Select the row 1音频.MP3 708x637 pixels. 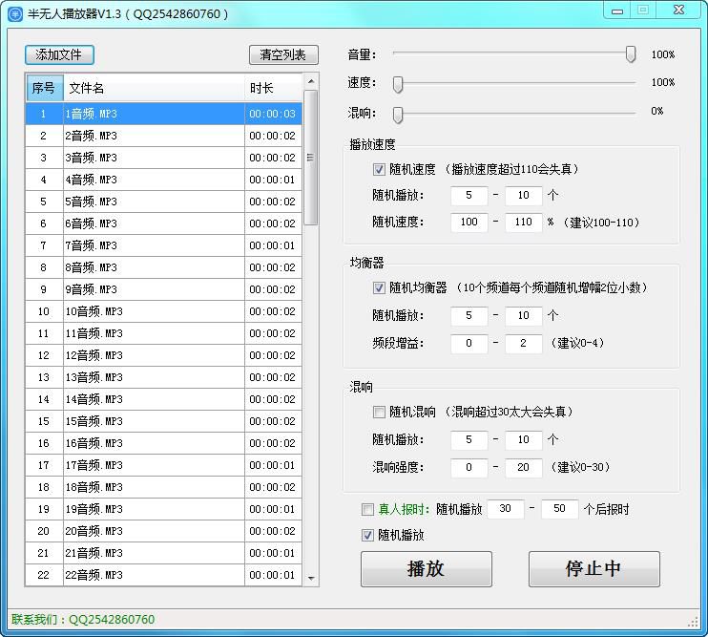pos(163,114)
